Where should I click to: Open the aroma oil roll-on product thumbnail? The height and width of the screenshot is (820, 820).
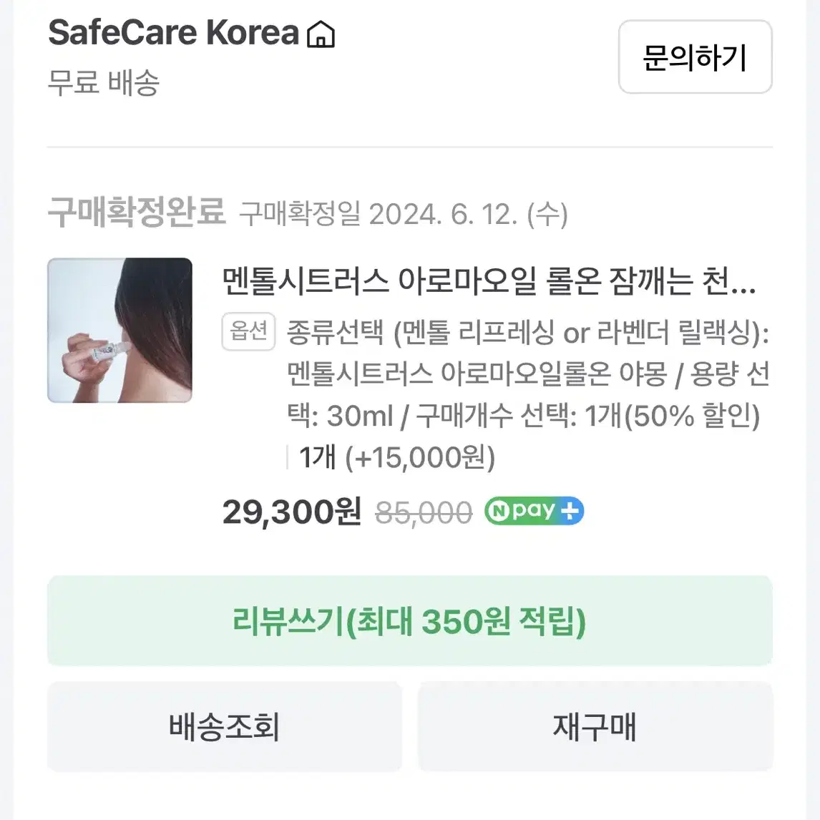click(119, 330)
